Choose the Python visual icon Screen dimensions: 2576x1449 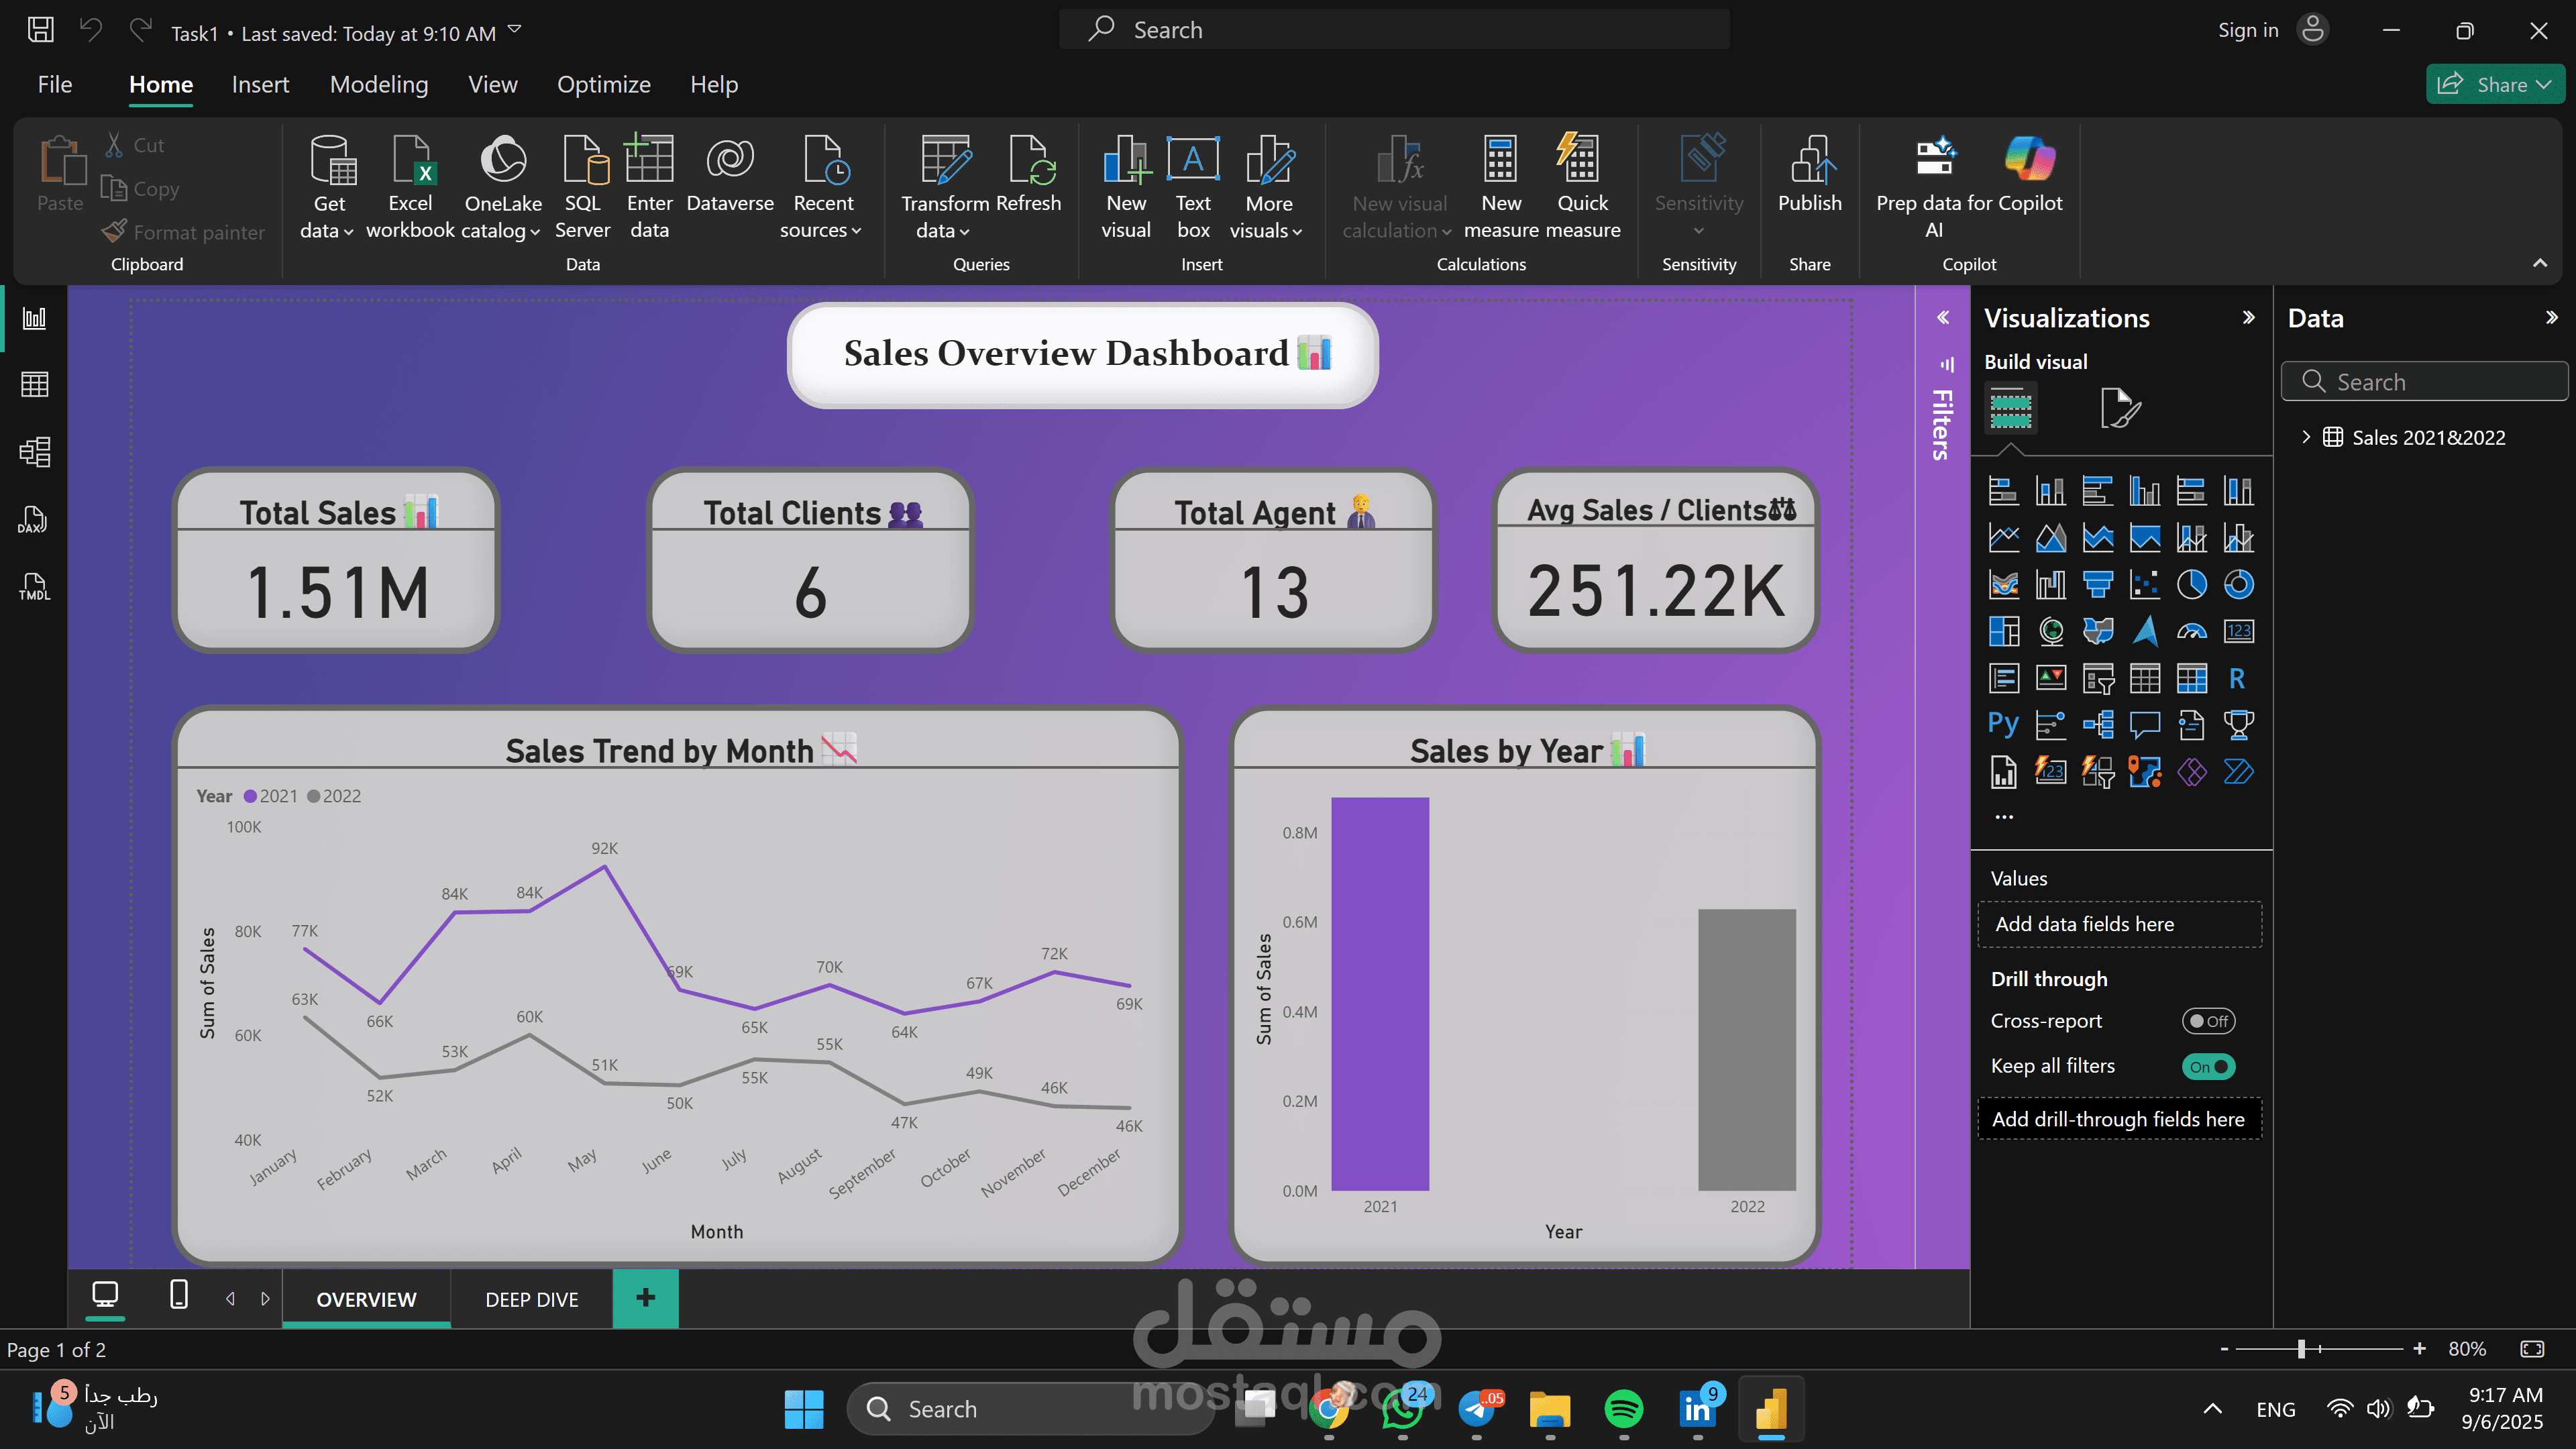[2003, 725]
